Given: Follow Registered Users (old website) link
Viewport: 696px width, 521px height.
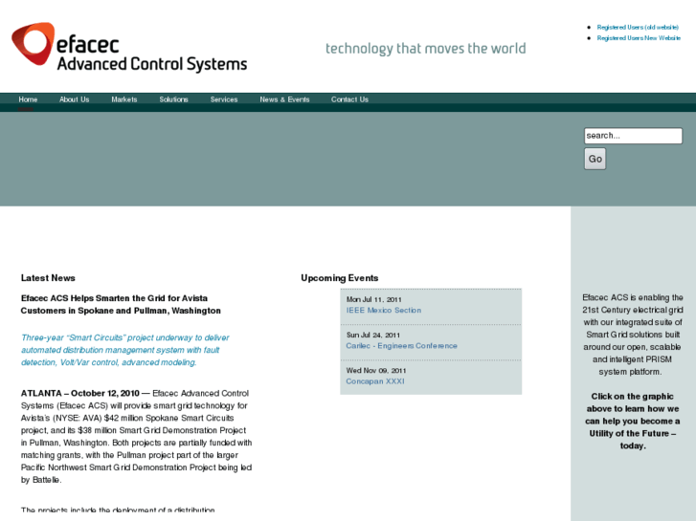Looking at the screenshot, I should click(x=638, y=27).
